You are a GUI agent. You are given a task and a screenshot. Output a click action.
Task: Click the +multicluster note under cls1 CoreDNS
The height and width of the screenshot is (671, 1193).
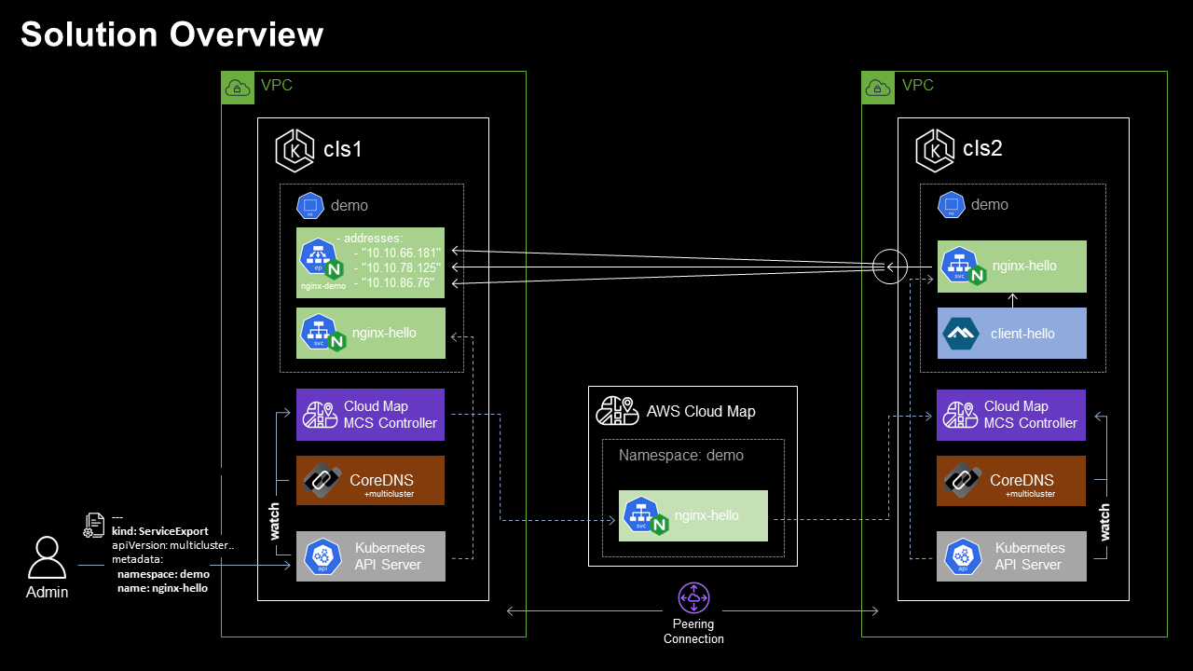coord(390,494)
